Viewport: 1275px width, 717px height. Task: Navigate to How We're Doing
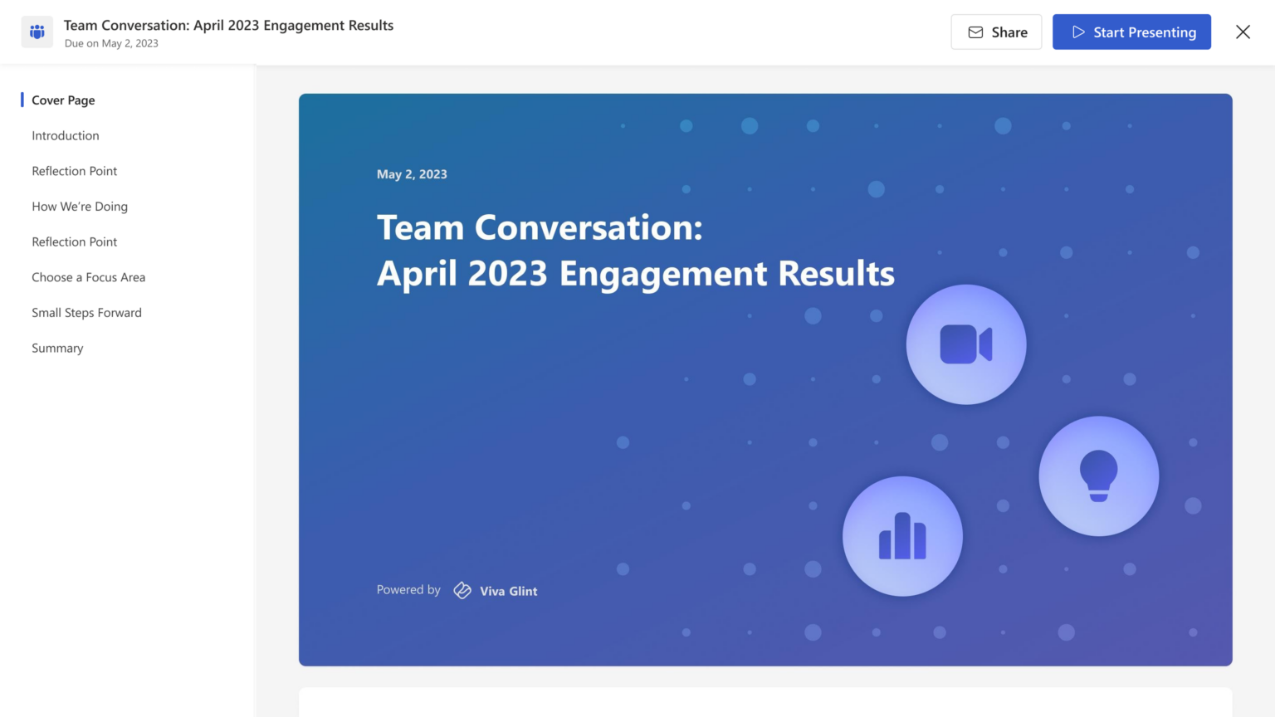coord(80,207)
